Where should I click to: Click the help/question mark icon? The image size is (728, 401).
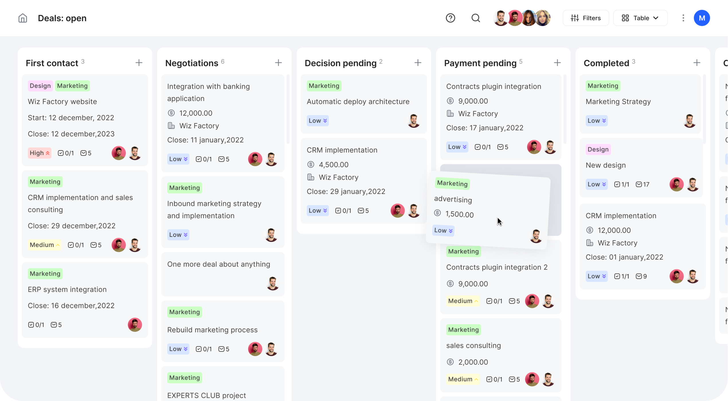point(451,18)
